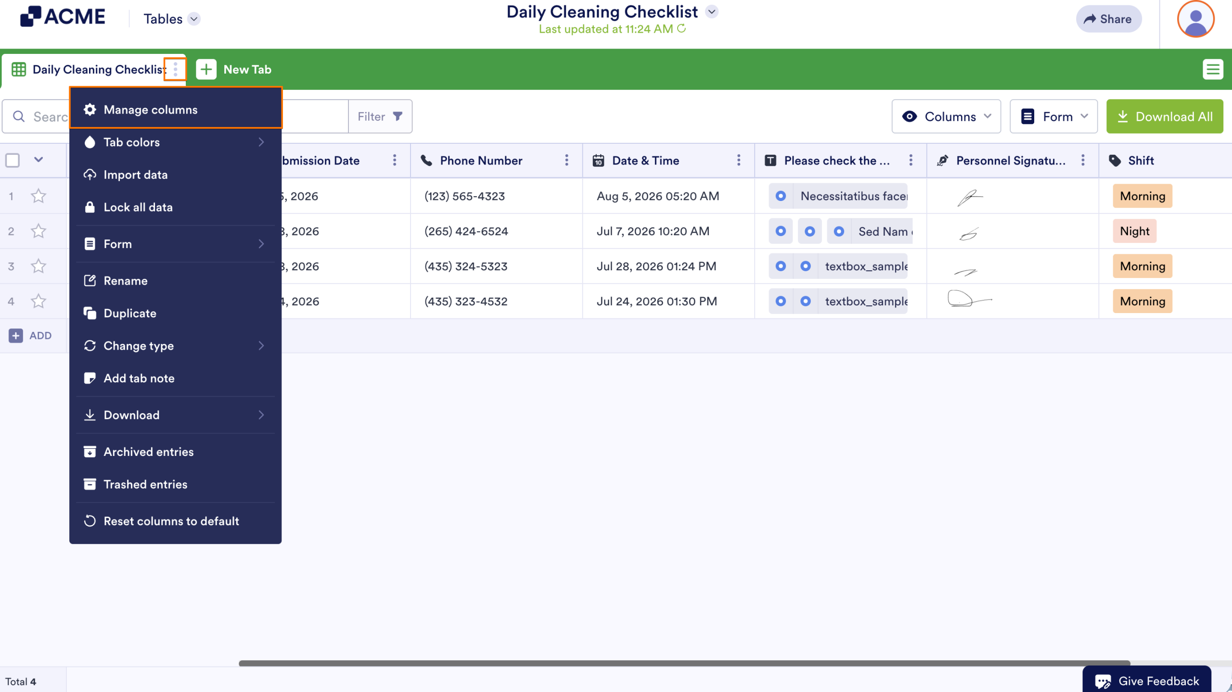Click the plus icon next to ADD

[x=16, y=336]
